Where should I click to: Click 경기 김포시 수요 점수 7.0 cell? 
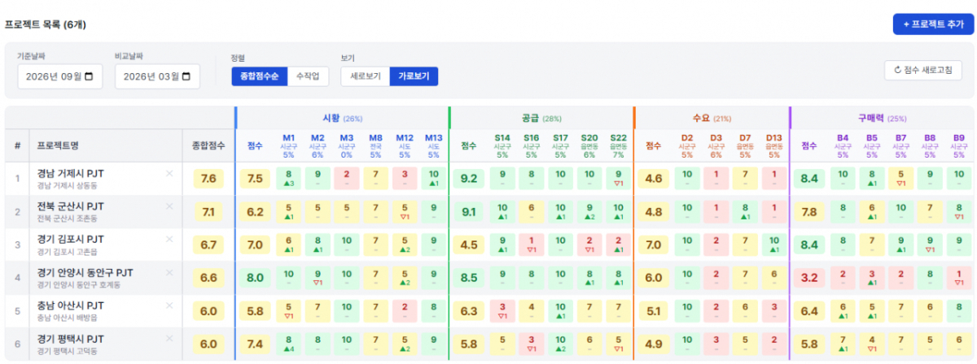pos(654,245)
